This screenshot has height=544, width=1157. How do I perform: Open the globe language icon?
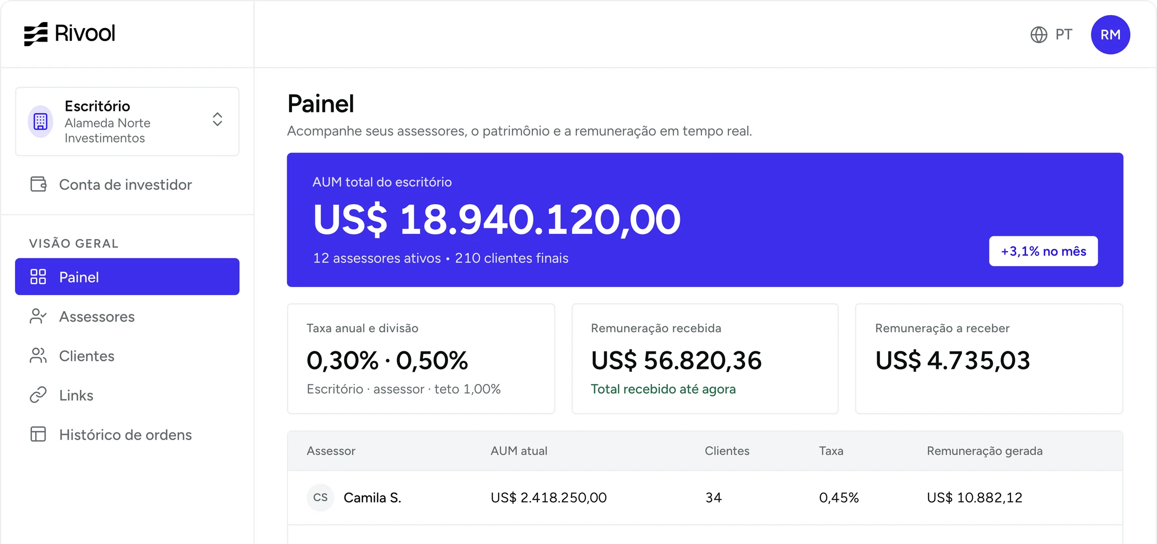point(1039,35)
